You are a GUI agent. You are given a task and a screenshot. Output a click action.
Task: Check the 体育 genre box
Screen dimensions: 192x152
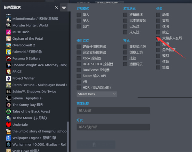pyautogui.click(x=158, y=62)
